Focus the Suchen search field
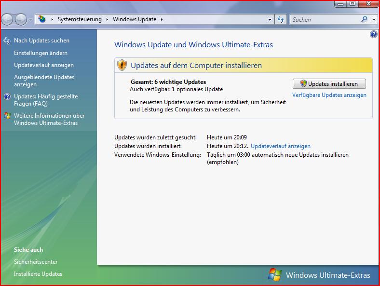Viewport: 380px width, 286px height. click(x=325, y=19)
